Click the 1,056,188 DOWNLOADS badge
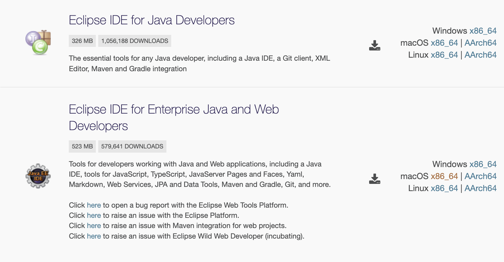 coord(135,41)
